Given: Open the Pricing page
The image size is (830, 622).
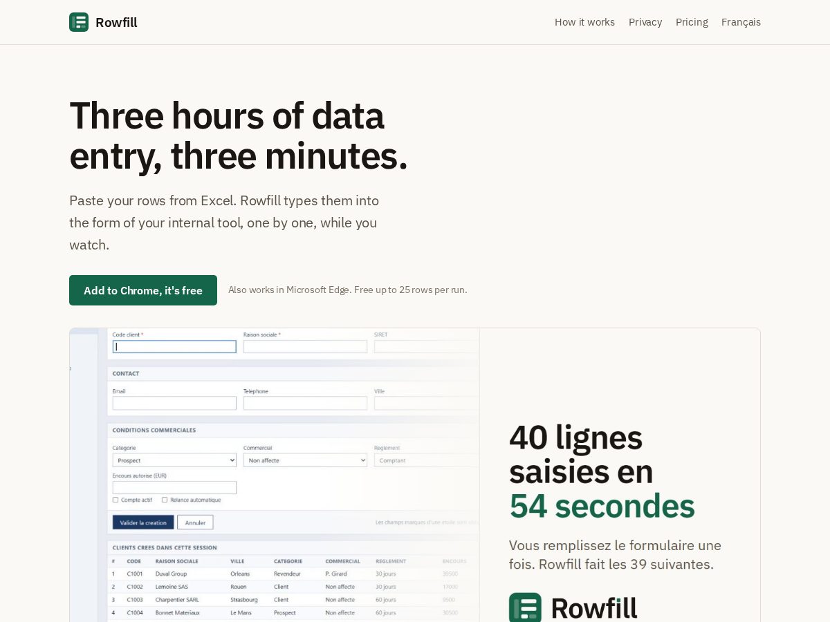Looking at the screenshot, I should coord(692,22).
